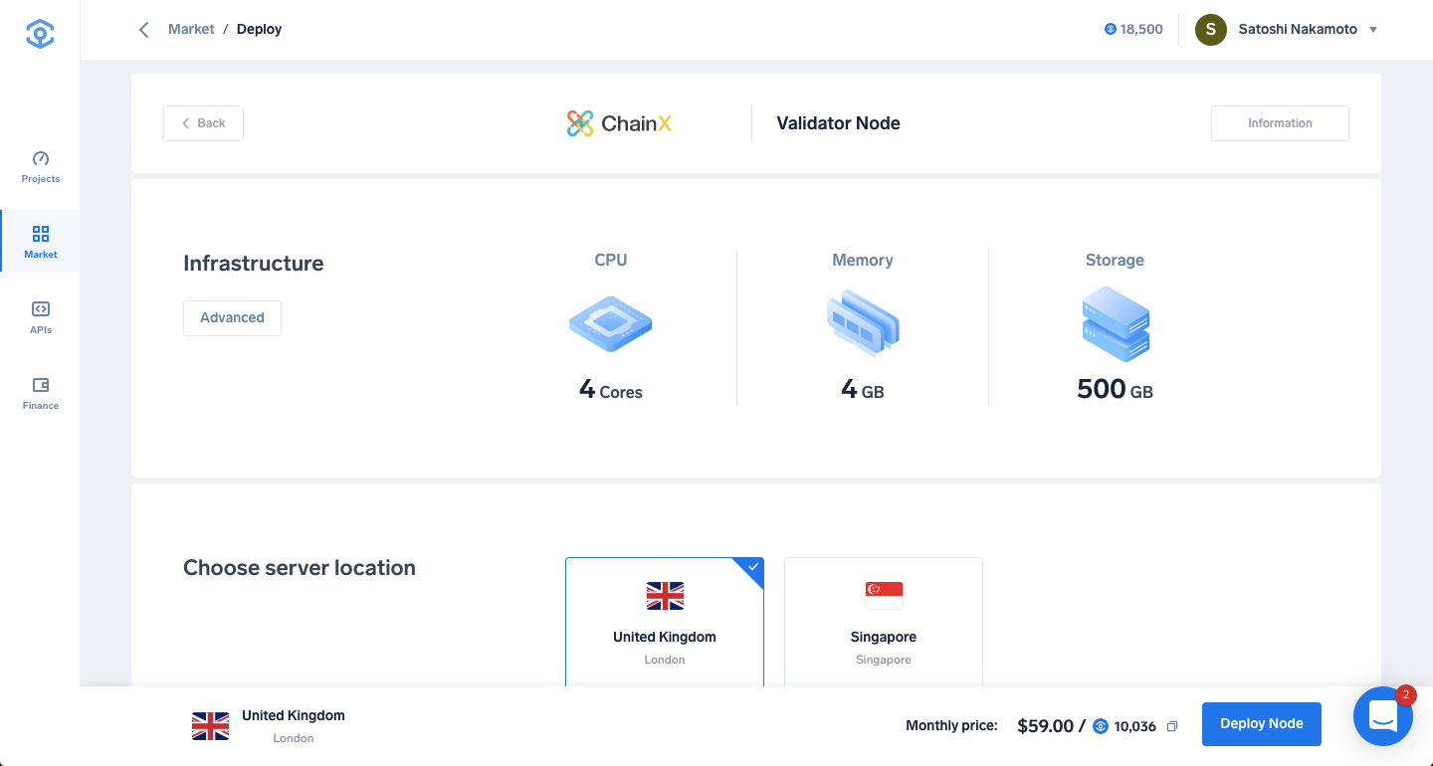Screen dimensions: 1433x766
Task: Open the chat support bubble
Action: 1383,716
